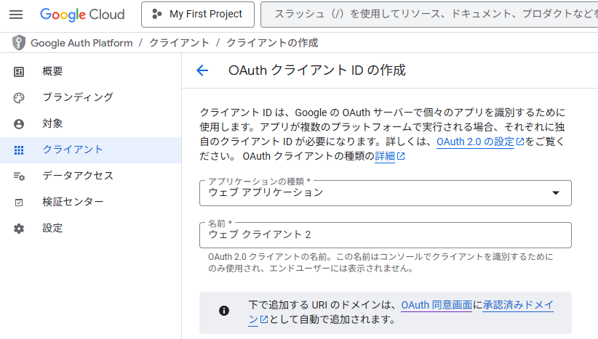
Task: Click the 設定 gear icon
Action: pos(19,229)
